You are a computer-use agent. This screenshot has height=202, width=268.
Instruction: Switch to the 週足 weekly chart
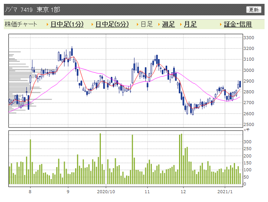click(168, 24)
